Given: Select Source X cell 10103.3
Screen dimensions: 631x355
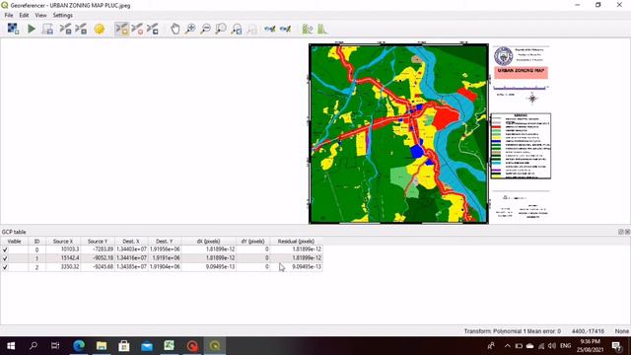Looking at the screenshot, I should 63,249.
